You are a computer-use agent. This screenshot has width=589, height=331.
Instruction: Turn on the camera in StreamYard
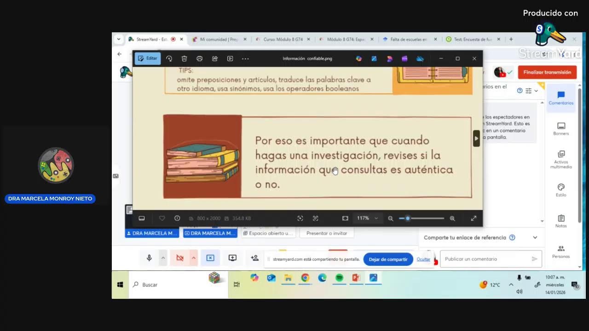tap(180, 258)
